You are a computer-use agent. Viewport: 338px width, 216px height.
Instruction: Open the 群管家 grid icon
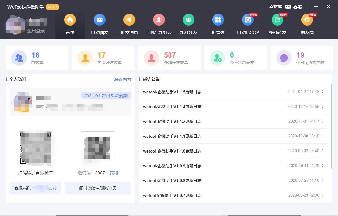(x=218, y=20)
